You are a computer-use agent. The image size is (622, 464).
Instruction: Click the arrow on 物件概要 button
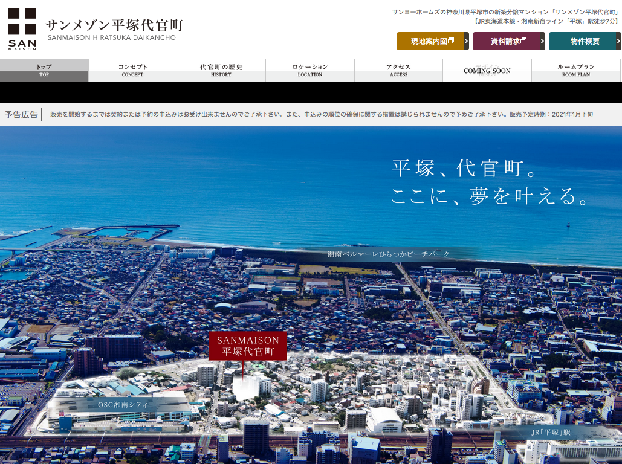pos(618,41)
